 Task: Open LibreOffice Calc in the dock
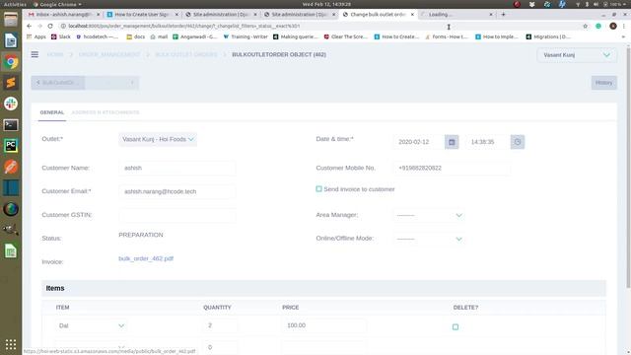pyautogui.click(x=11, y=251)
